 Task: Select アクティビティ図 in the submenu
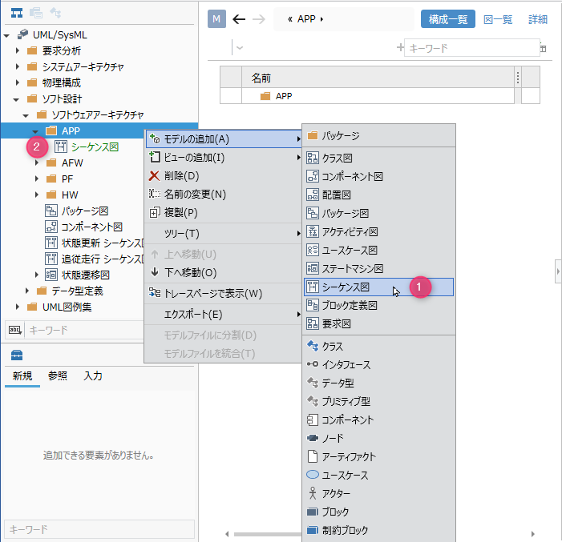(378, 231)
